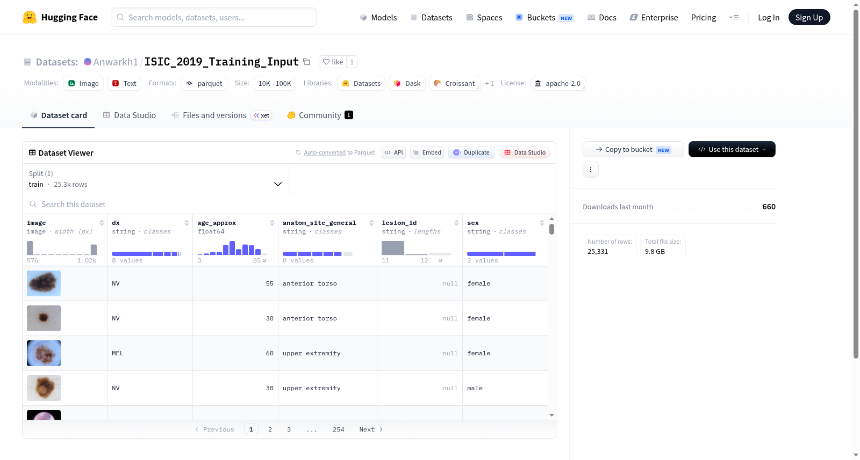Copy dataset name with the copy icon
This screenshot has height=460, width=860.
pyautogui.click(x=306, y=62)
